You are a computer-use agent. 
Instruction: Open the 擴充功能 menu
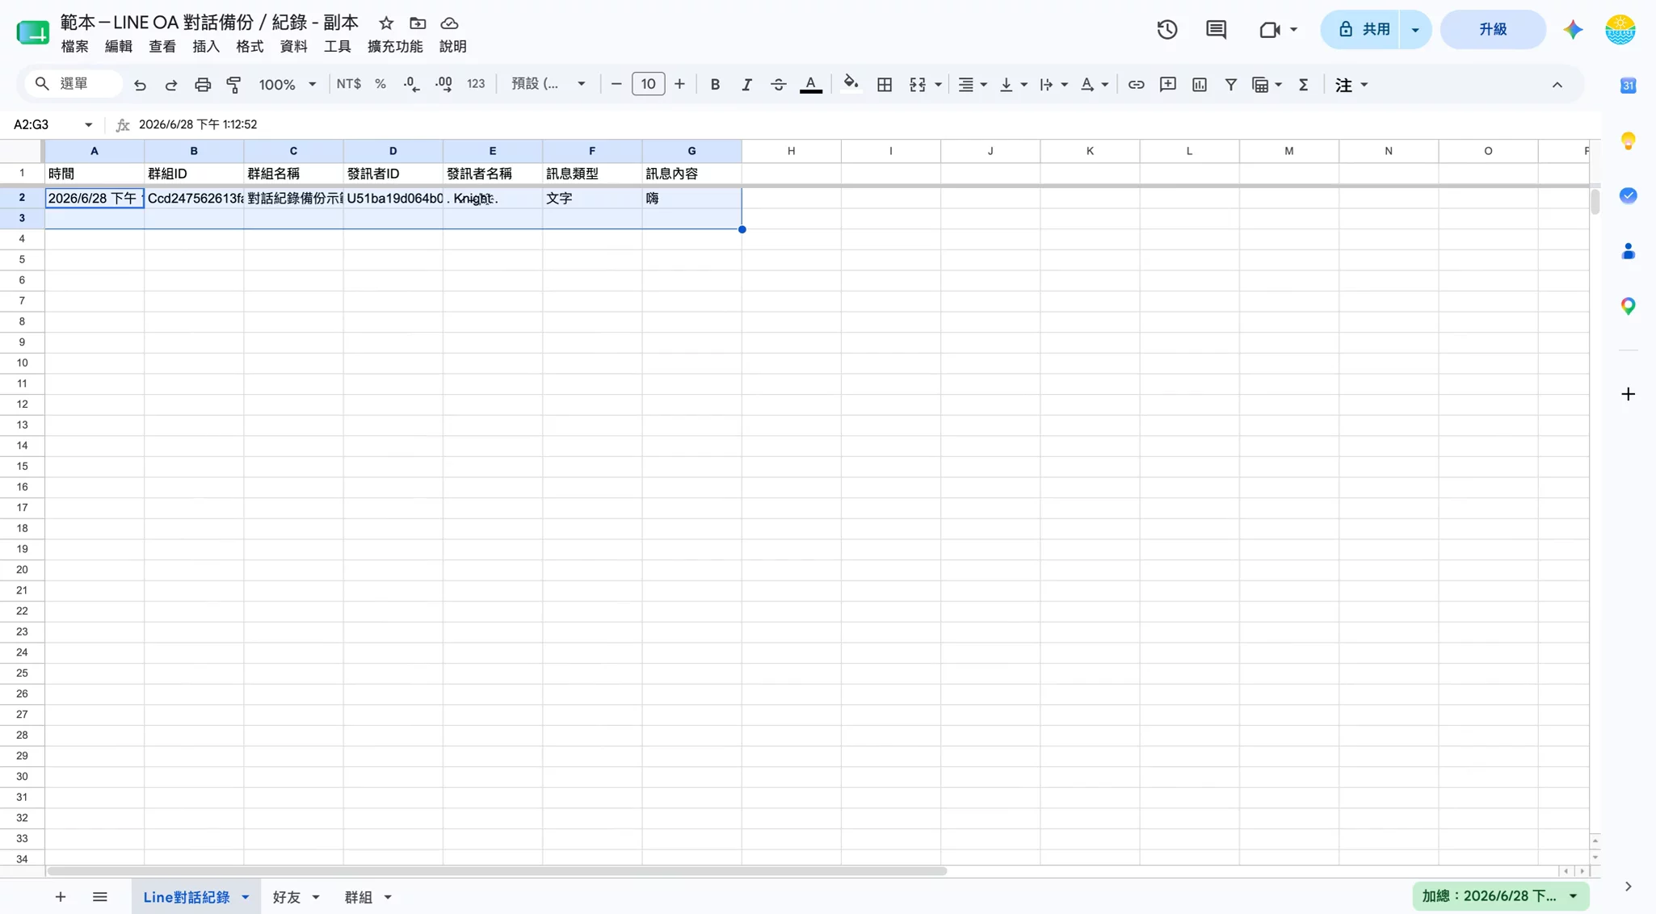click(x=395, y=47)
